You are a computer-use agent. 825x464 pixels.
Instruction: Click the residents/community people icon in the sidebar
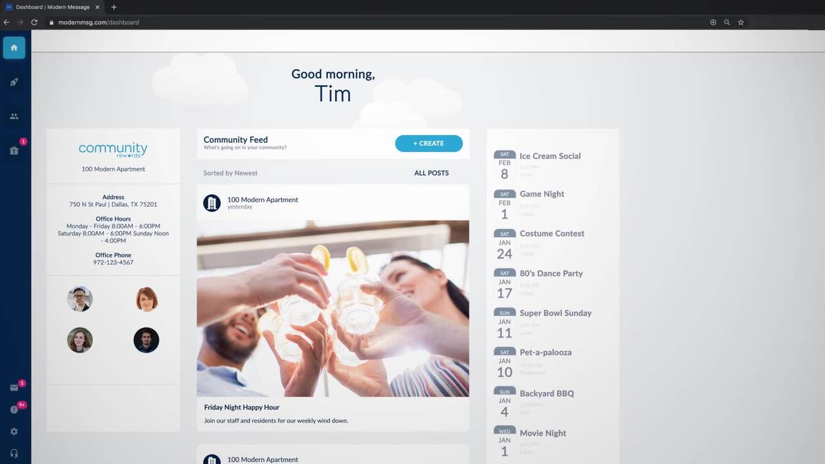pos(14,116)
